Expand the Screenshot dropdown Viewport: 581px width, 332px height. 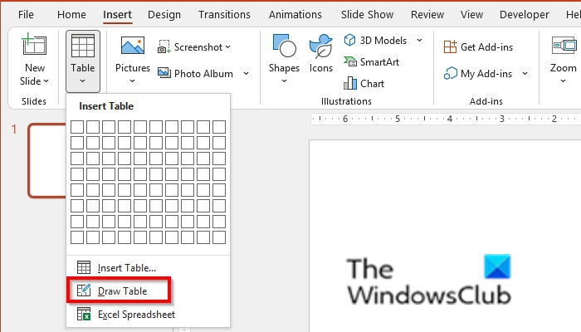[228, 47]
